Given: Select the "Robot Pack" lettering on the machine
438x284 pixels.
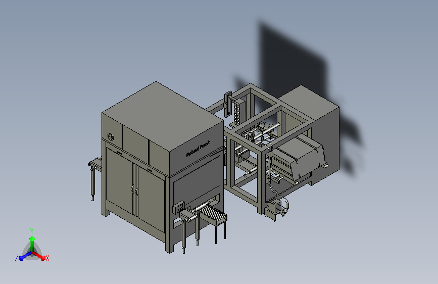Looking at the screenshot, I should 198,149.
